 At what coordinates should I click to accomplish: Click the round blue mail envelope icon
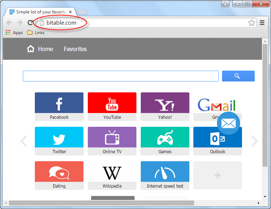(229, 123)
